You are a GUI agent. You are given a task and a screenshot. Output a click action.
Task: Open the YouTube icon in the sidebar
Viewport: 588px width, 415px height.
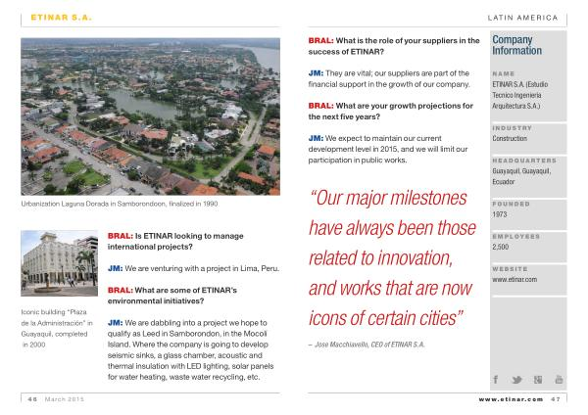click(559, 380)
